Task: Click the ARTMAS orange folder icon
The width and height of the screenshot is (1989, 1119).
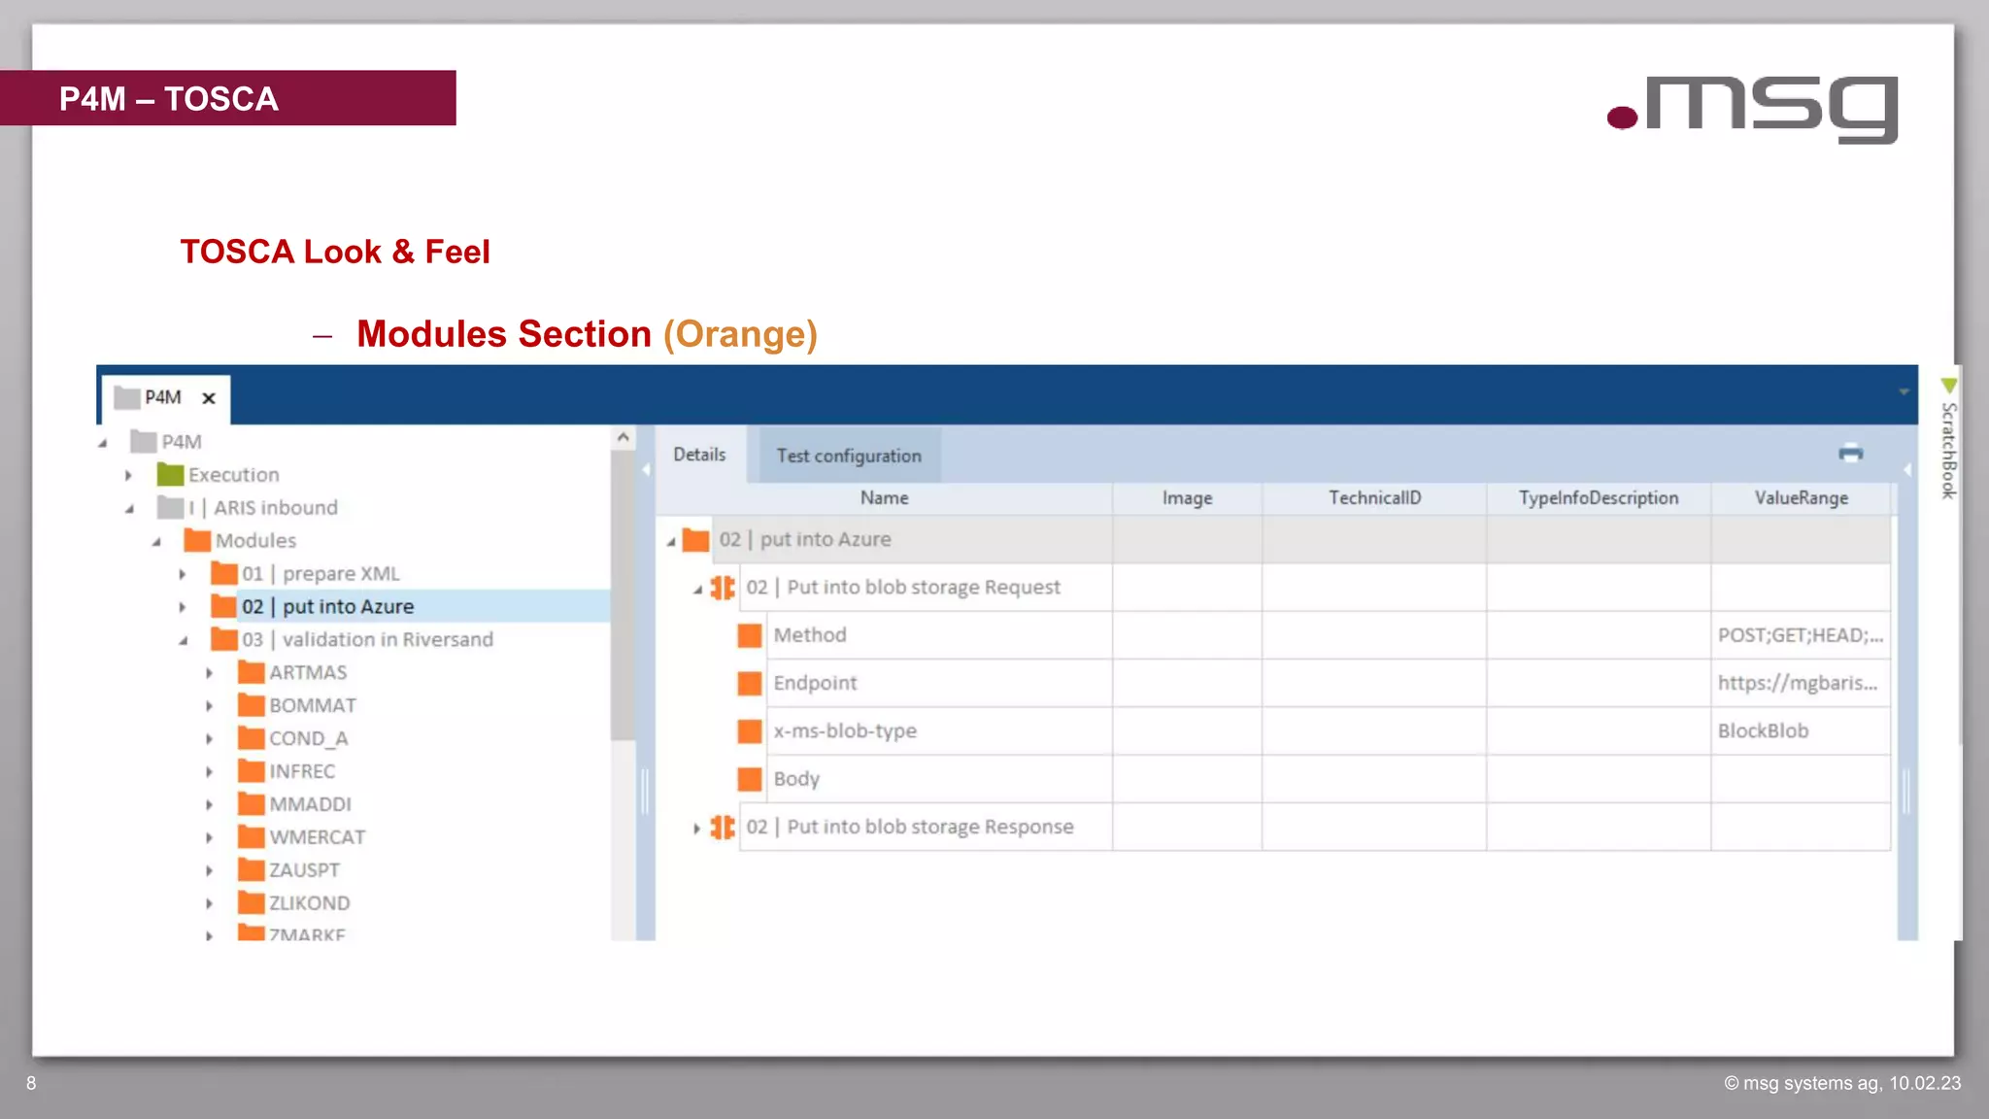Action: (x=252, y=672)
